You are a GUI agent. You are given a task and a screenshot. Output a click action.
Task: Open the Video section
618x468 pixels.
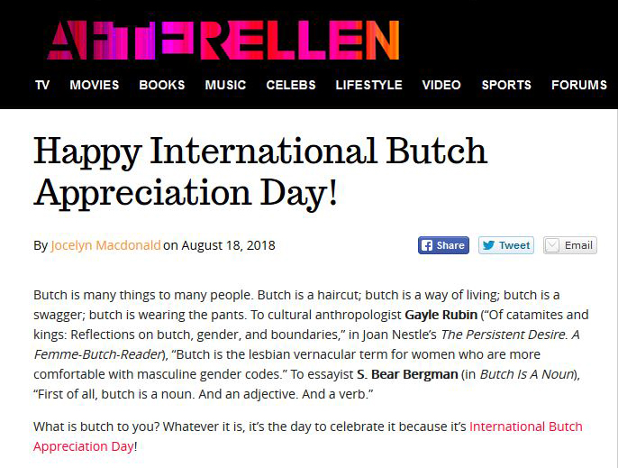point(441,85)
